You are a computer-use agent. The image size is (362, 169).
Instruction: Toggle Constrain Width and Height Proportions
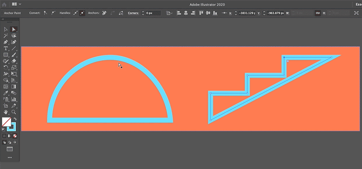[318, 13]
